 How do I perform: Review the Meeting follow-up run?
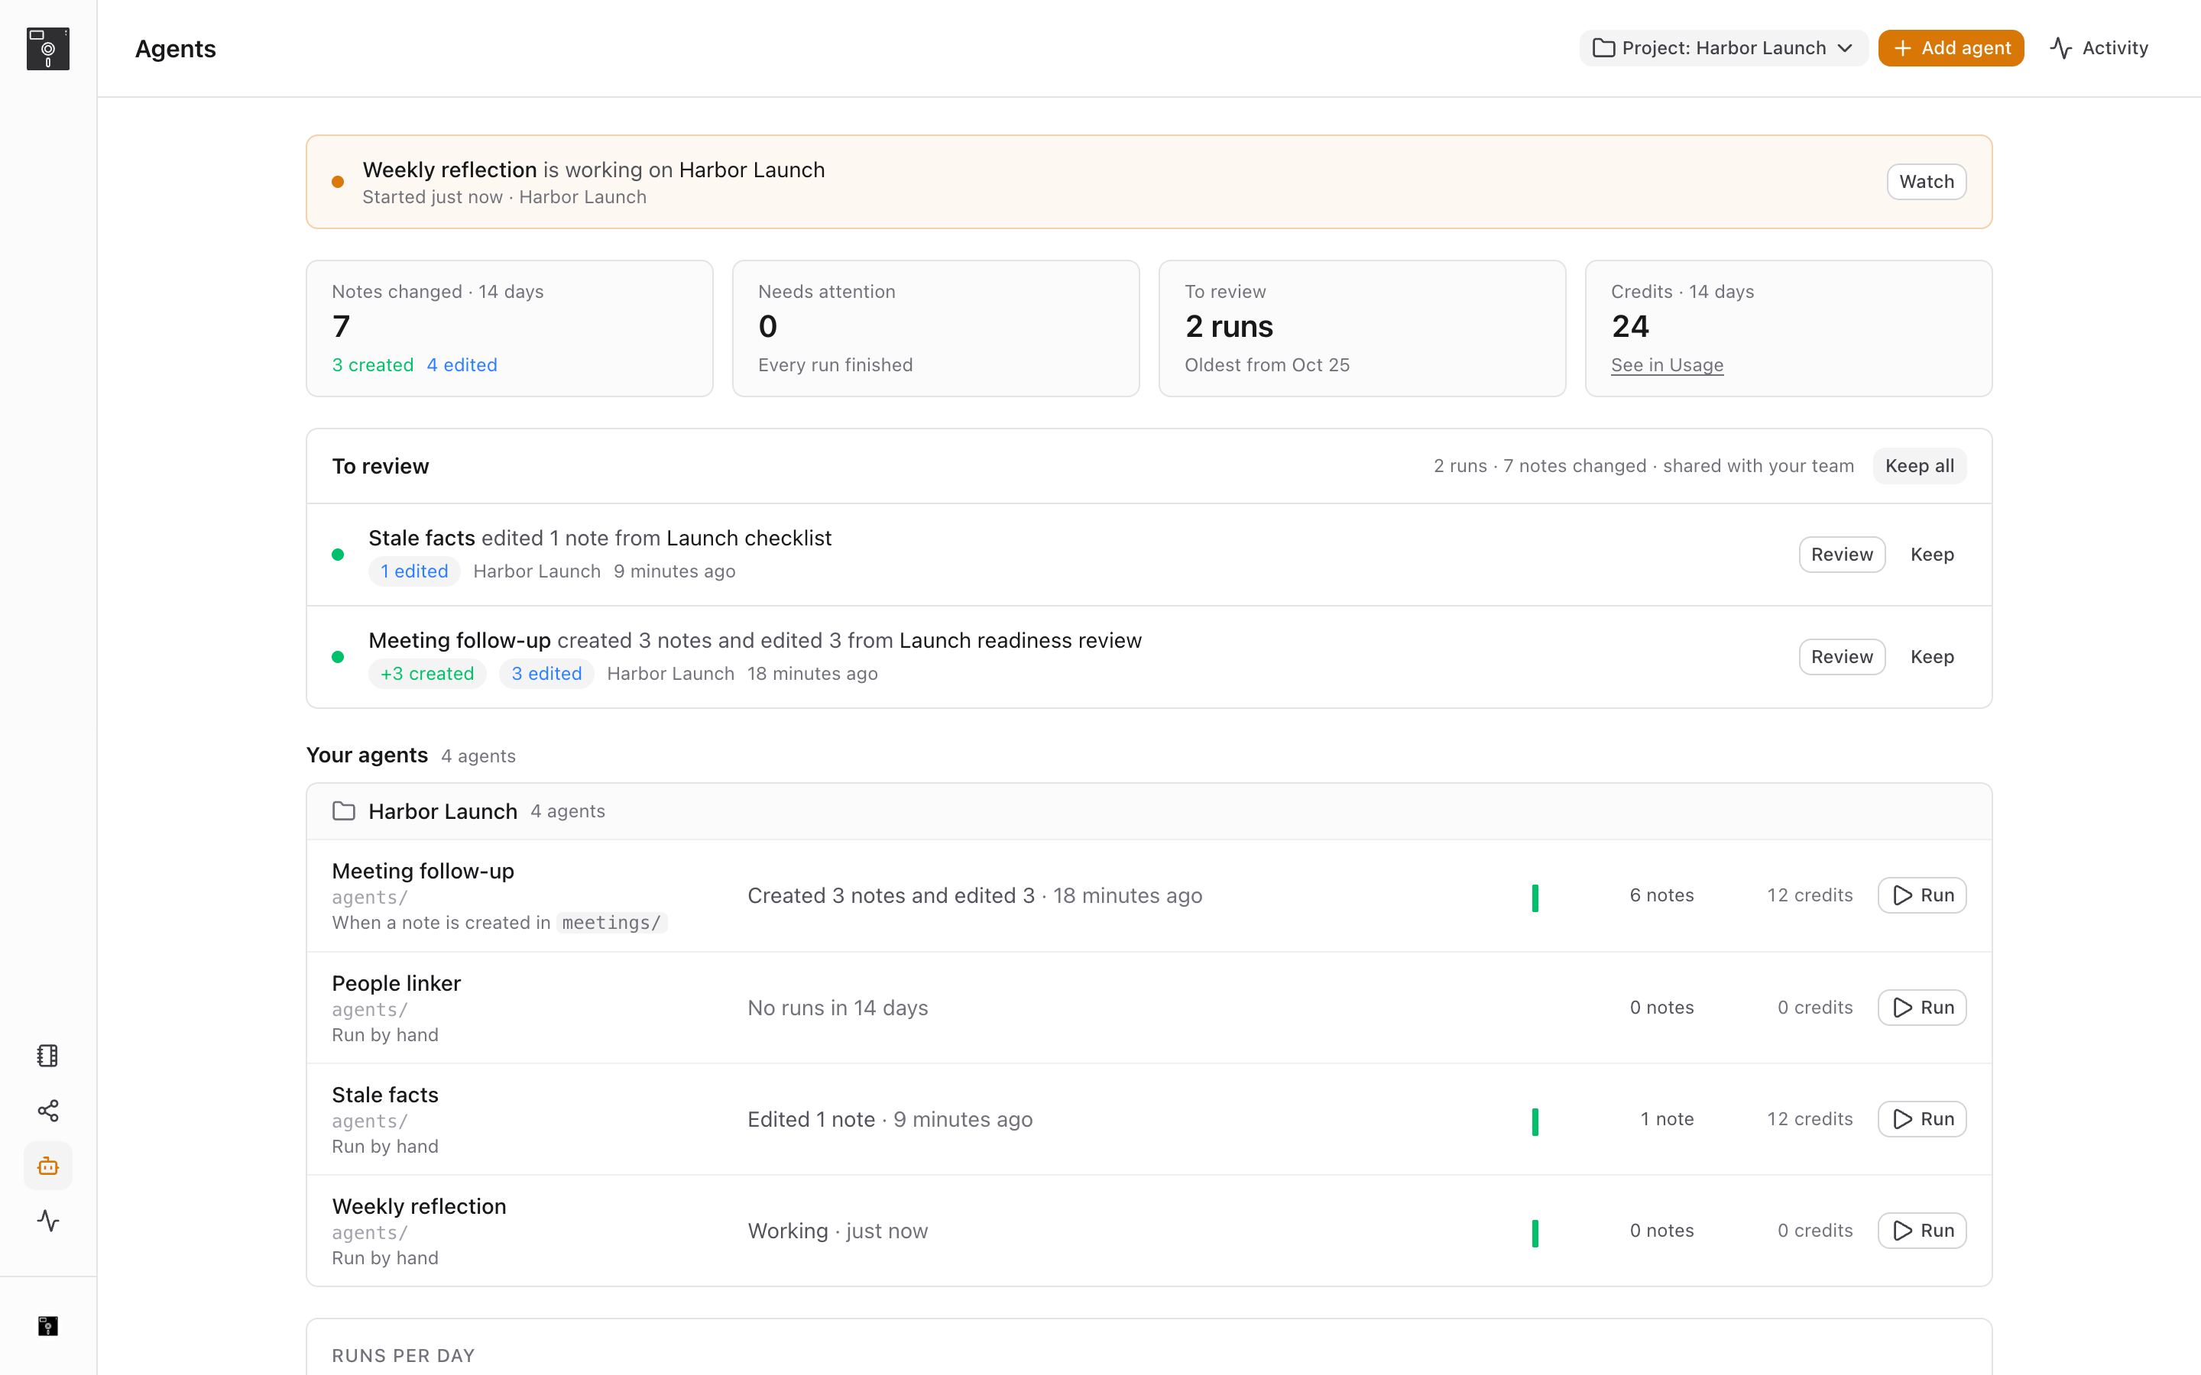[1842, 657]
